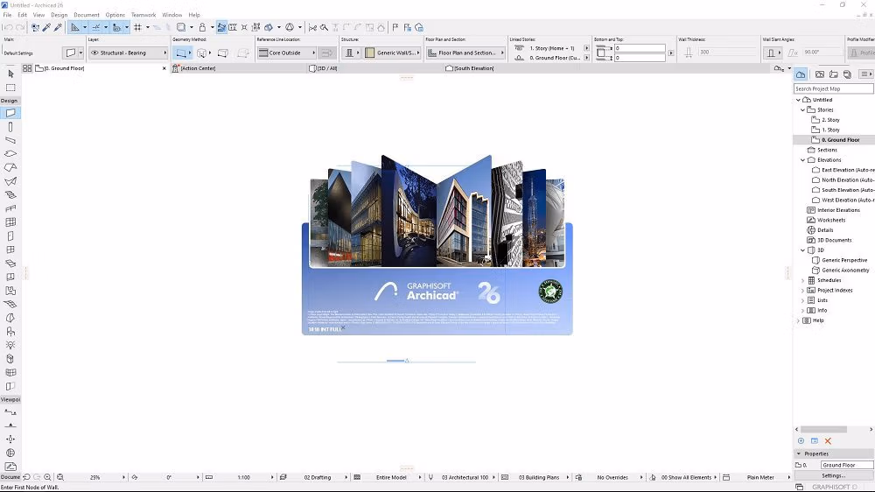Open Project Map icon in Navigator
This screenshot has width=875, height=492.
[801, 74]
